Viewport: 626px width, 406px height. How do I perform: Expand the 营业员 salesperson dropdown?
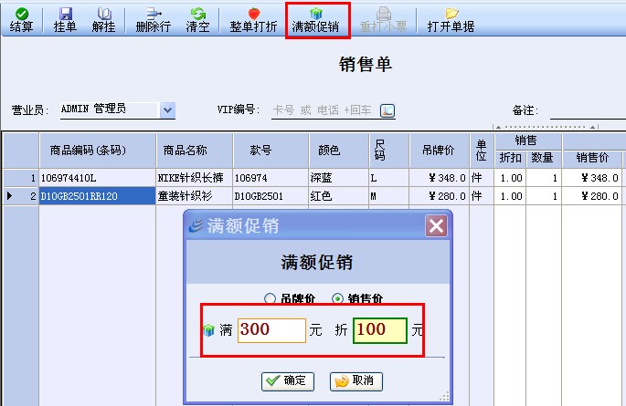pyautogui.click(x=167, y=110)
